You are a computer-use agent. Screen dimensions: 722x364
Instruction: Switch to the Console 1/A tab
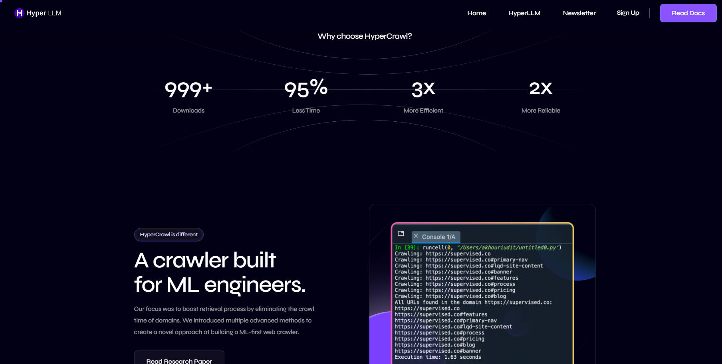[x=439, y=236]
